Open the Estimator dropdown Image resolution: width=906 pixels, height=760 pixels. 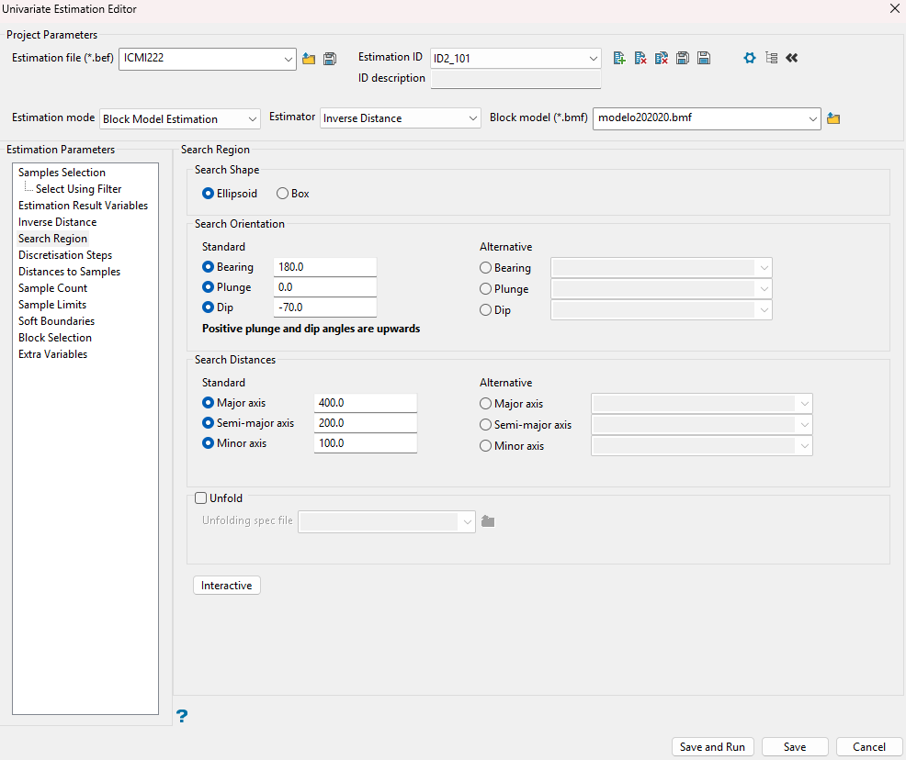coord(472,118)
